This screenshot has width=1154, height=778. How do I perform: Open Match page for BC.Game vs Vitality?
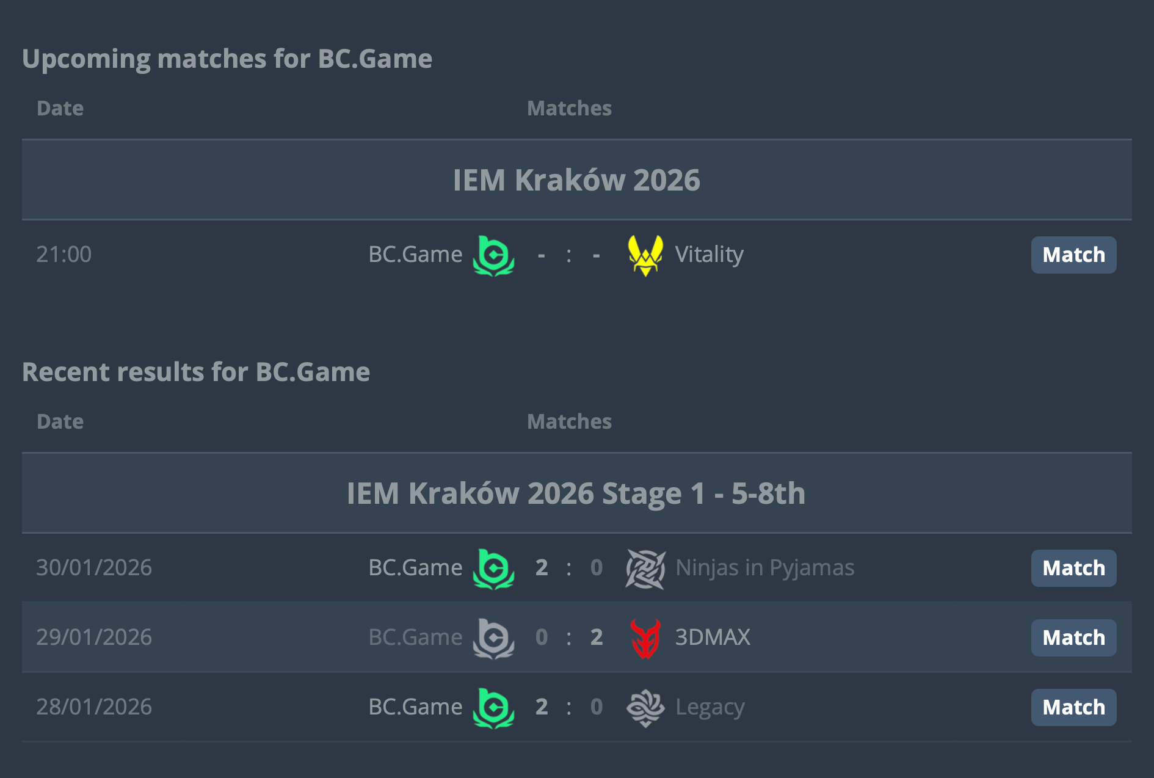[1073, 255]
